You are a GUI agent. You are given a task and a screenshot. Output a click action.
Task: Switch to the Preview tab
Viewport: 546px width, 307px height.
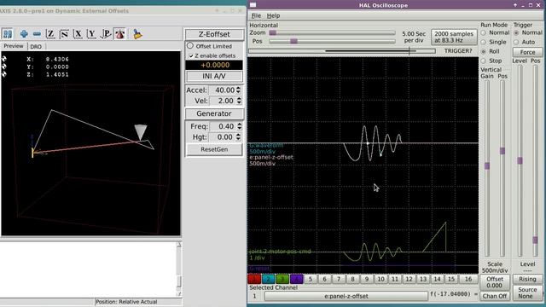pyautogui.click(x=14, y=46)
